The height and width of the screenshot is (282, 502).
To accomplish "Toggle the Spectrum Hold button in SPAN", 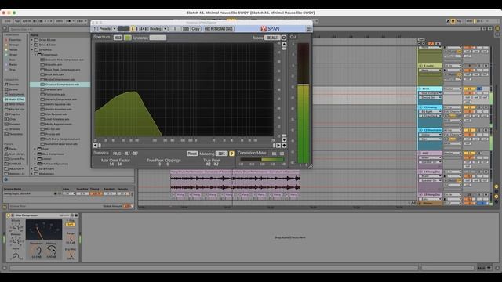I will [x=118, y=38].
